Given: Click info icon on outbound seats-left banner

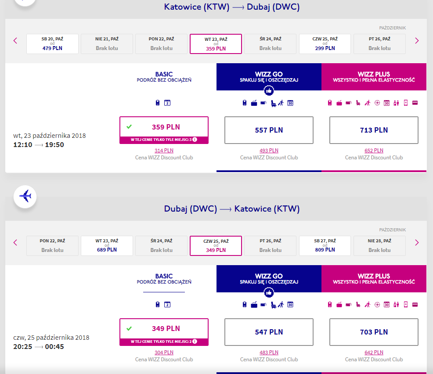Looking at the screenshot, I should [x=195, y=140].
